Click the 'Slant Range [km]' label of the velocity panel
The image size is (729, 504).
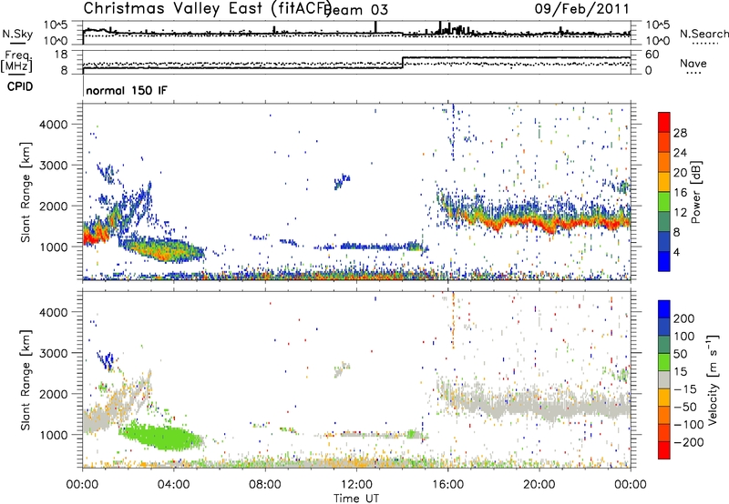tap(26, 379)
